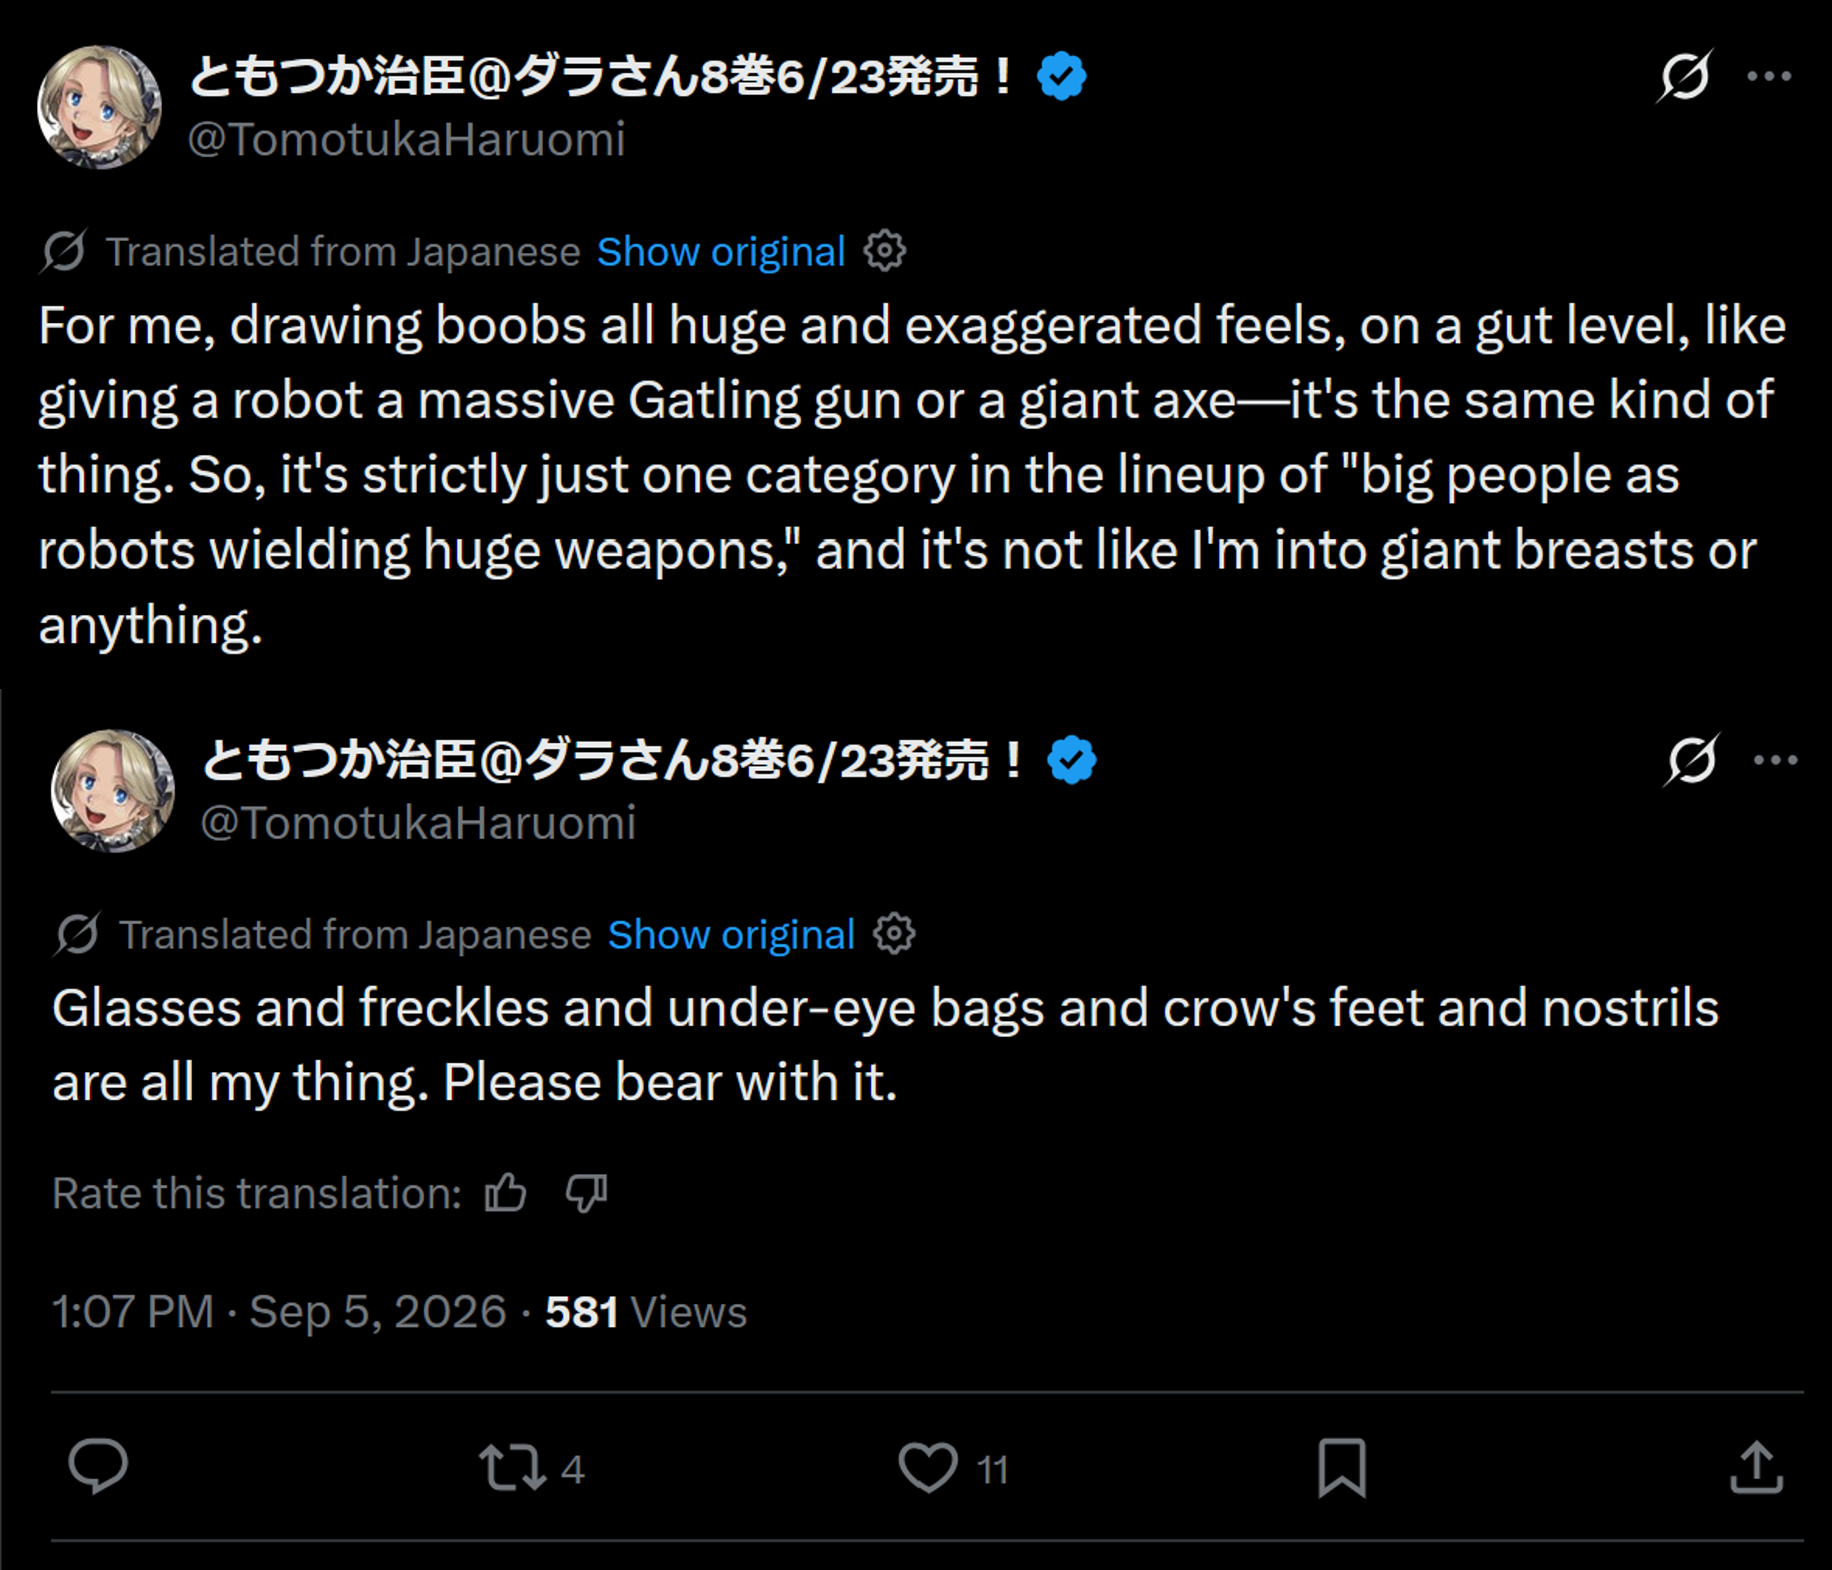Open @TomotukaHaruomi handle on the top tweet
The width and height of the screenshot is (1832, 1570).
point(407,140)
